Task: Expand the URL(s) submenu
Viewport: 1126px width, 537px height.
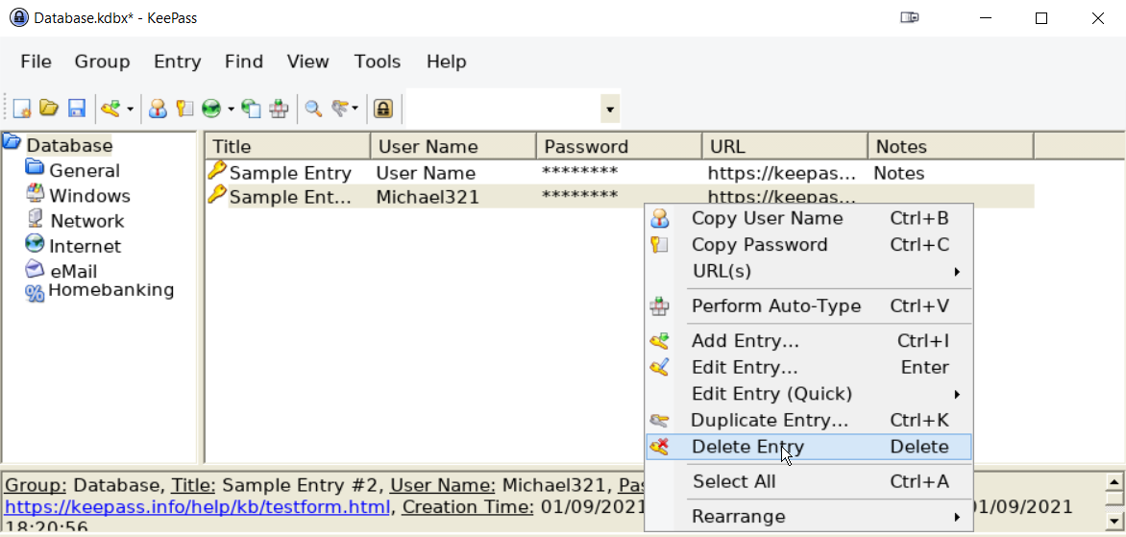Action: click(809, 271)
